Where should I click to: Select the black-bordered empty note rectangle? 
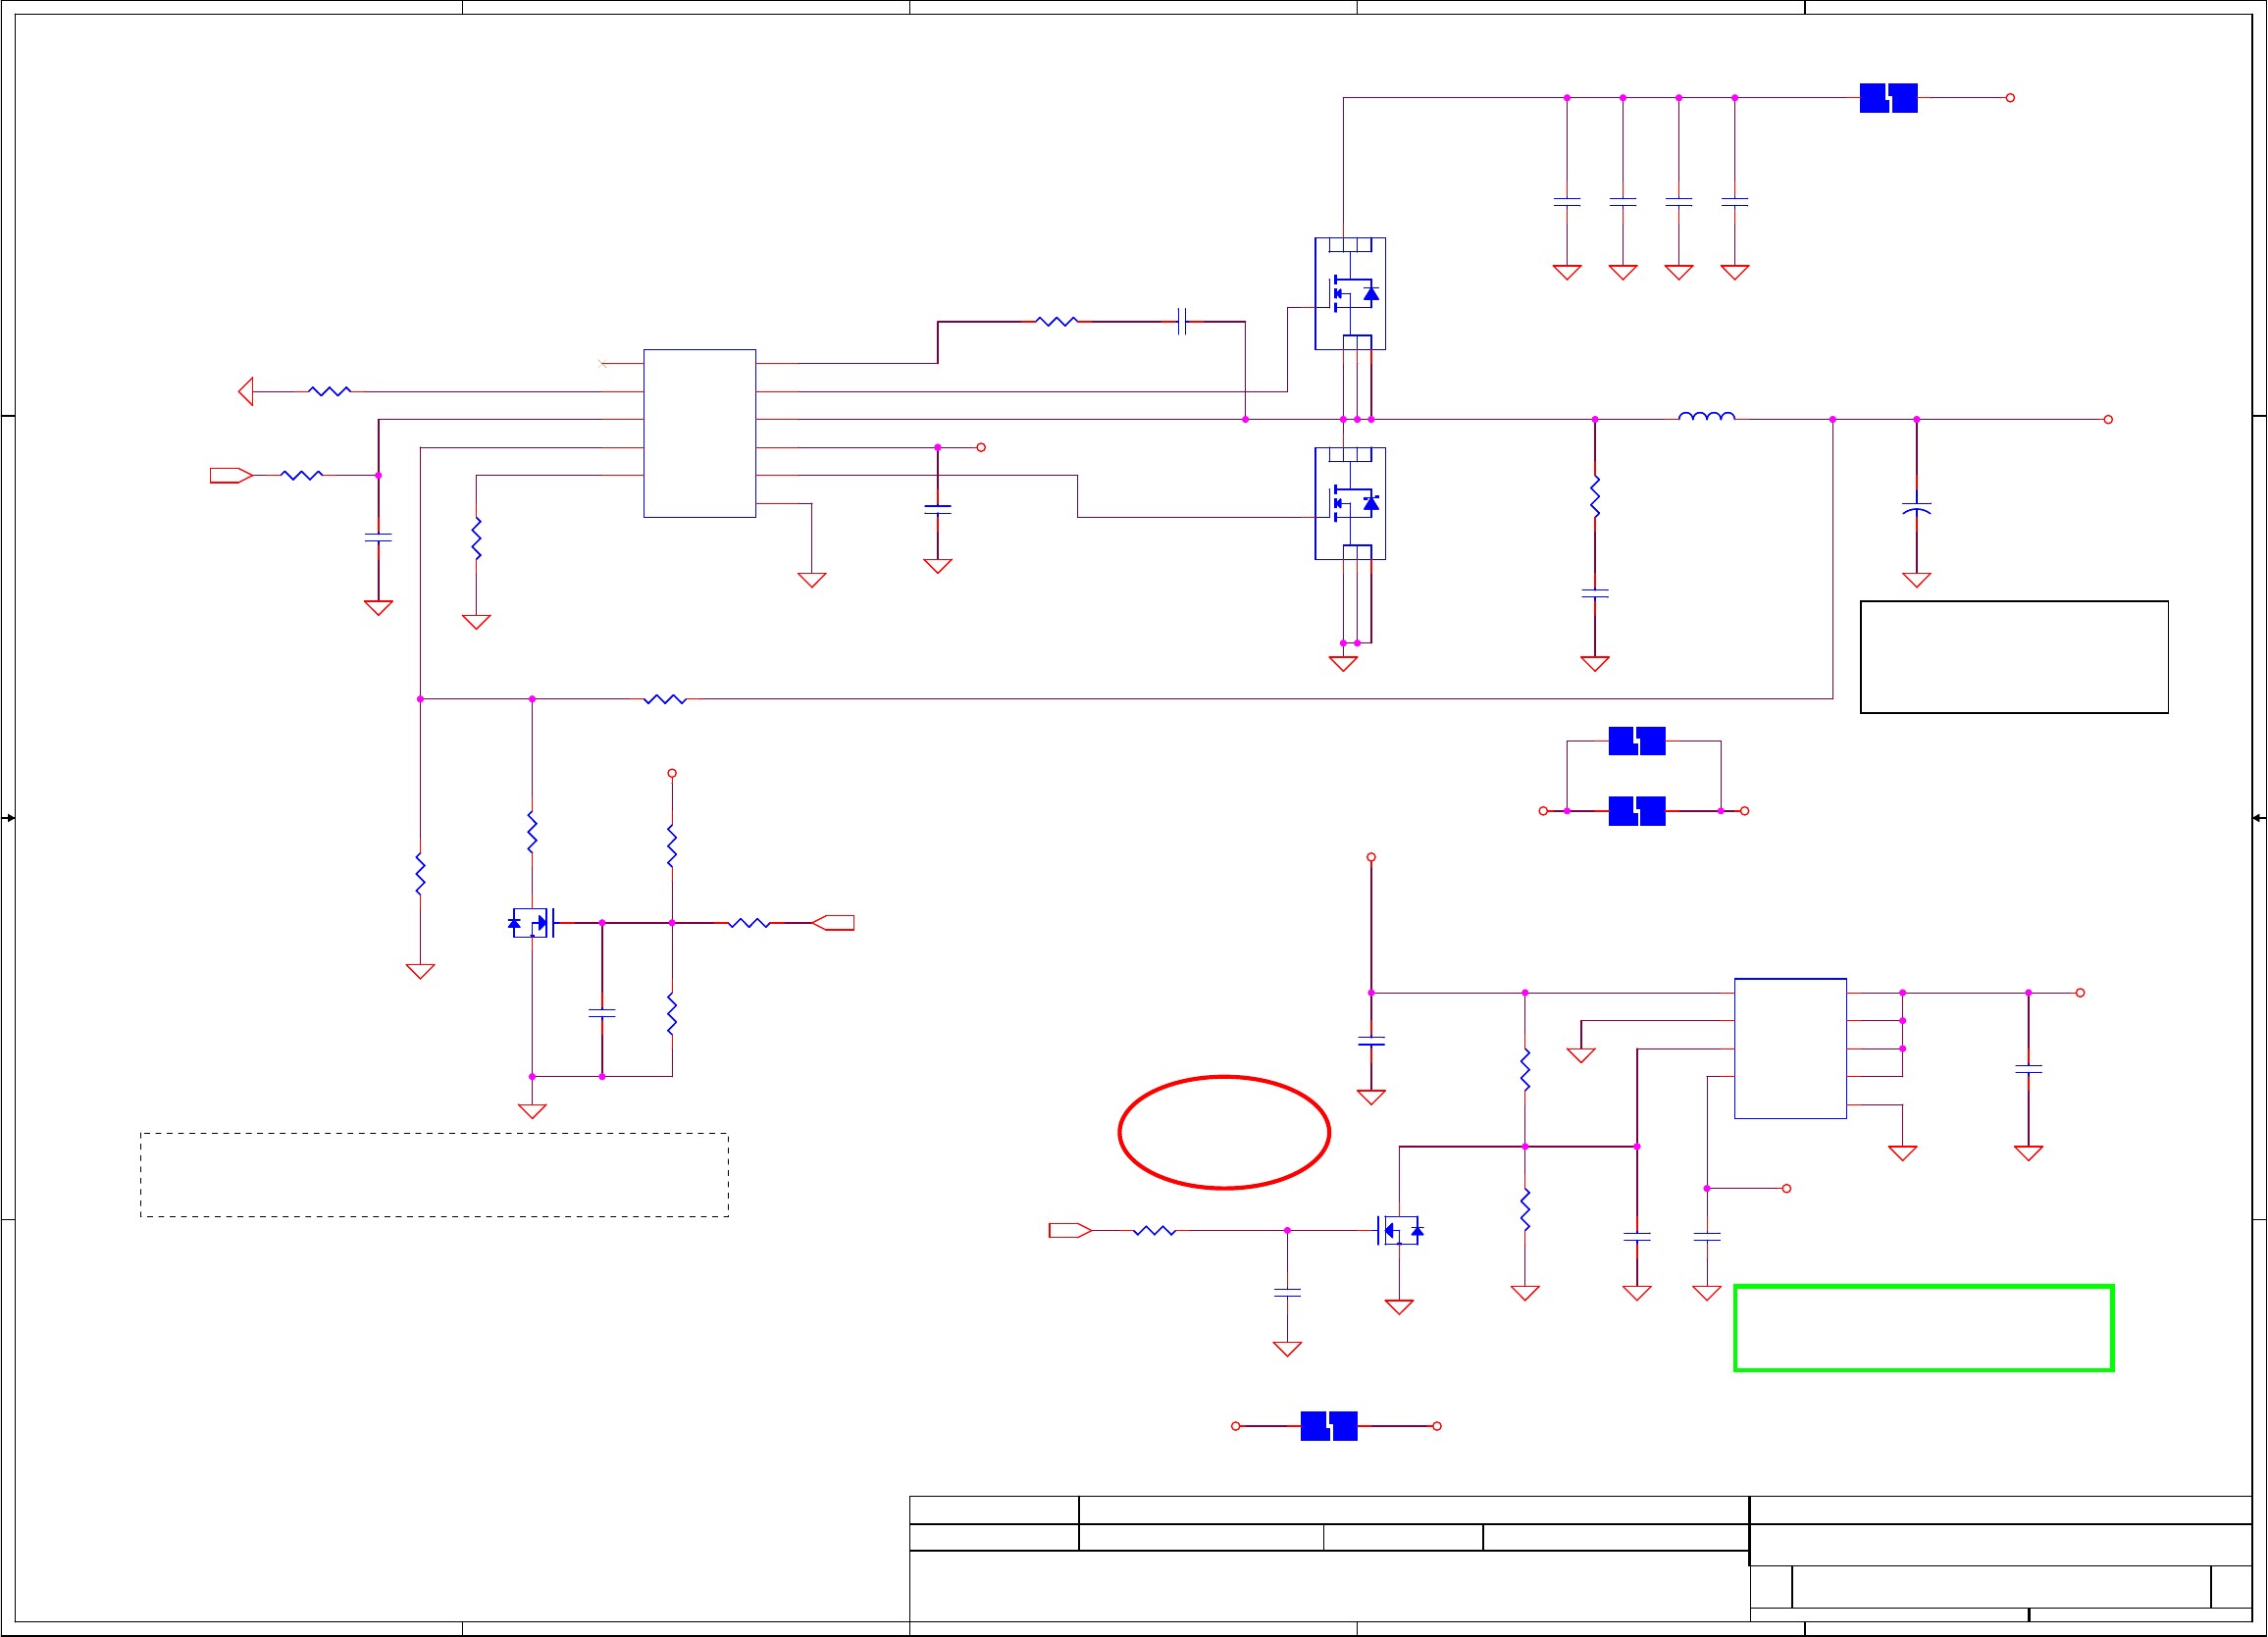coord(2014,657)
